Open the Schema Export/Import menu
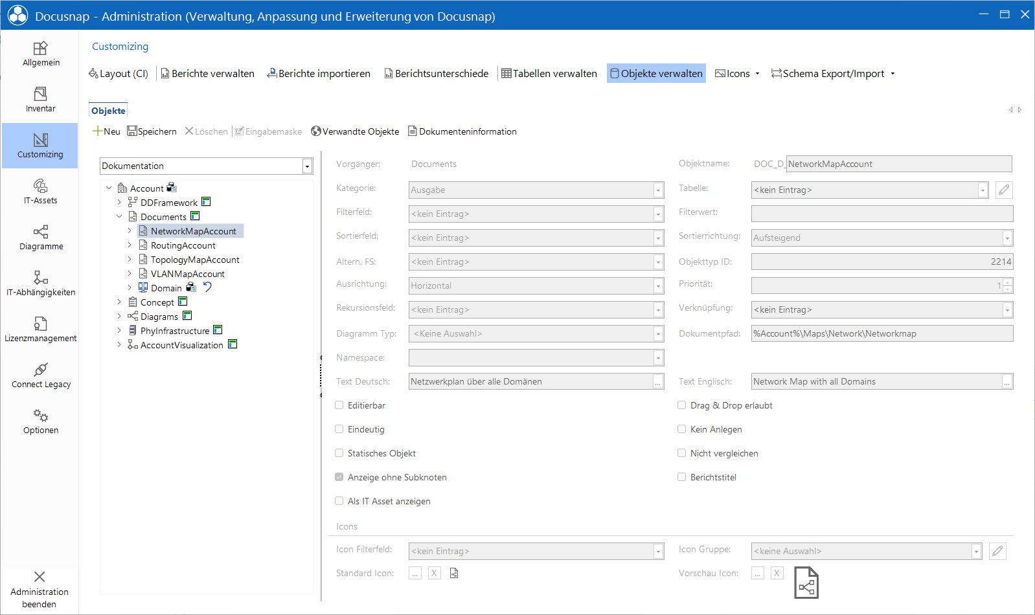The width and height of the screenshot is (1035, 615). pos(833,73)
